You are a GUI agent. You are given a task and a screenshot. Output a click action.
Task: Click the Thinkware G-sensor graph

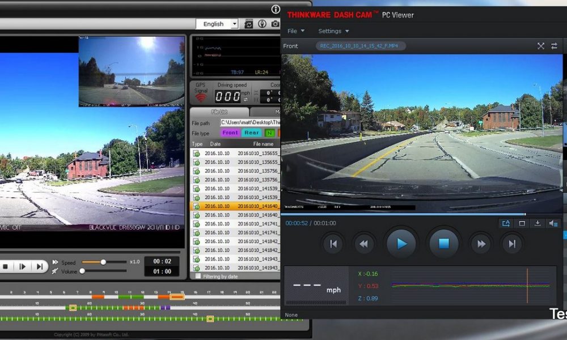point(471,286)
